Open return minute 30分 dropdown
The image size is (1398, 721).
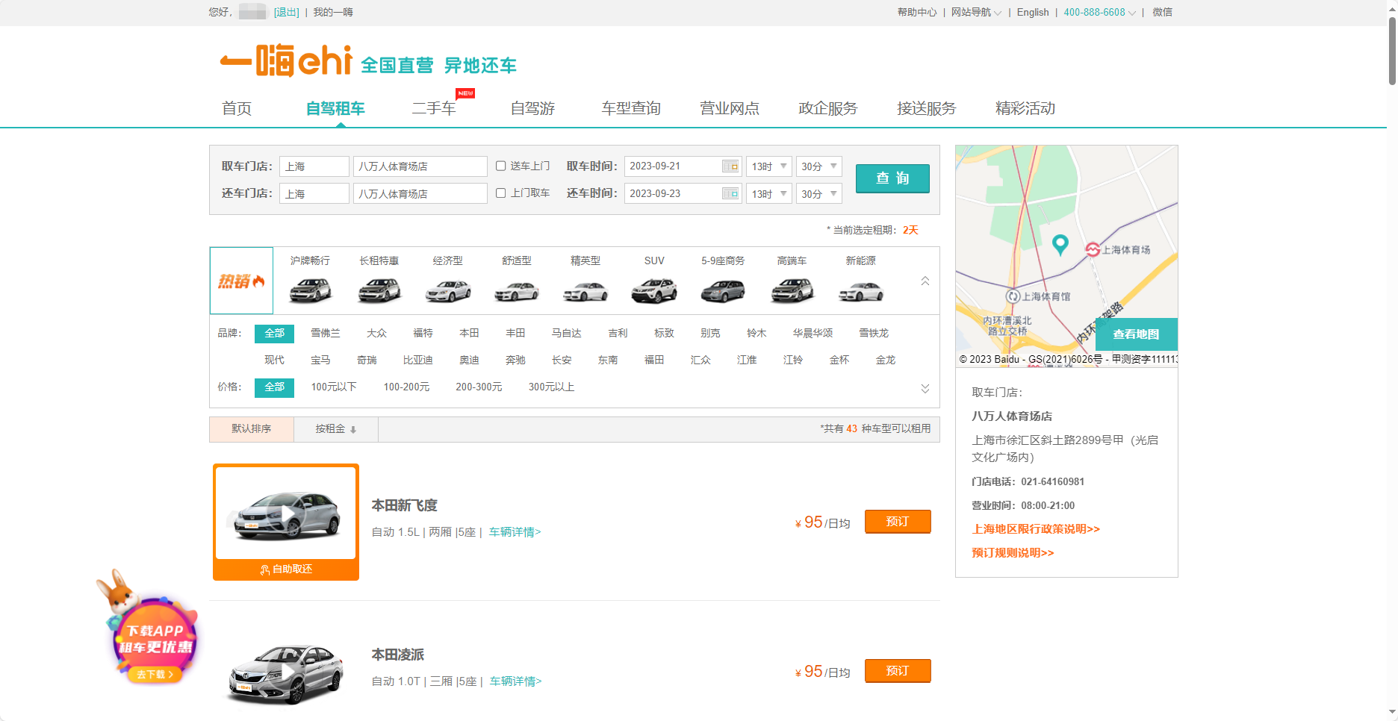point(818,193)
